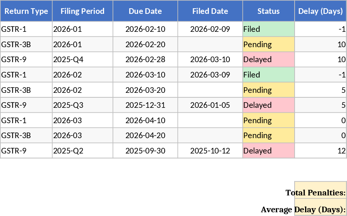Select the Filed Date column header
This screenshot has width=347, height=216.
click(210, 11)
